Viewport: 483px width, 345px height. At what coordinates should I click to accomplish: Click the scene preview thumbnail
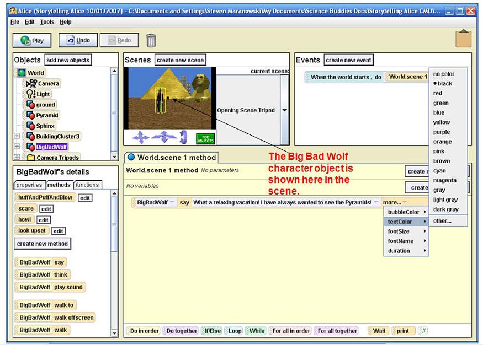(x=169, y=98)
